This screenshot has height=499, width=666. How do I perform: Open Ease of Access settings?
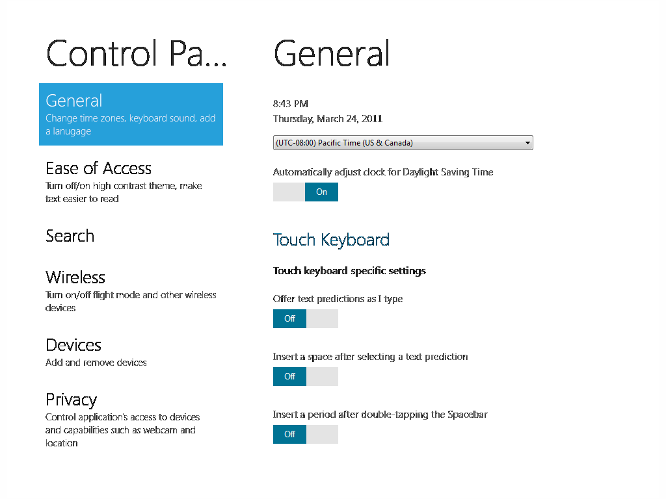pos(98,169)
